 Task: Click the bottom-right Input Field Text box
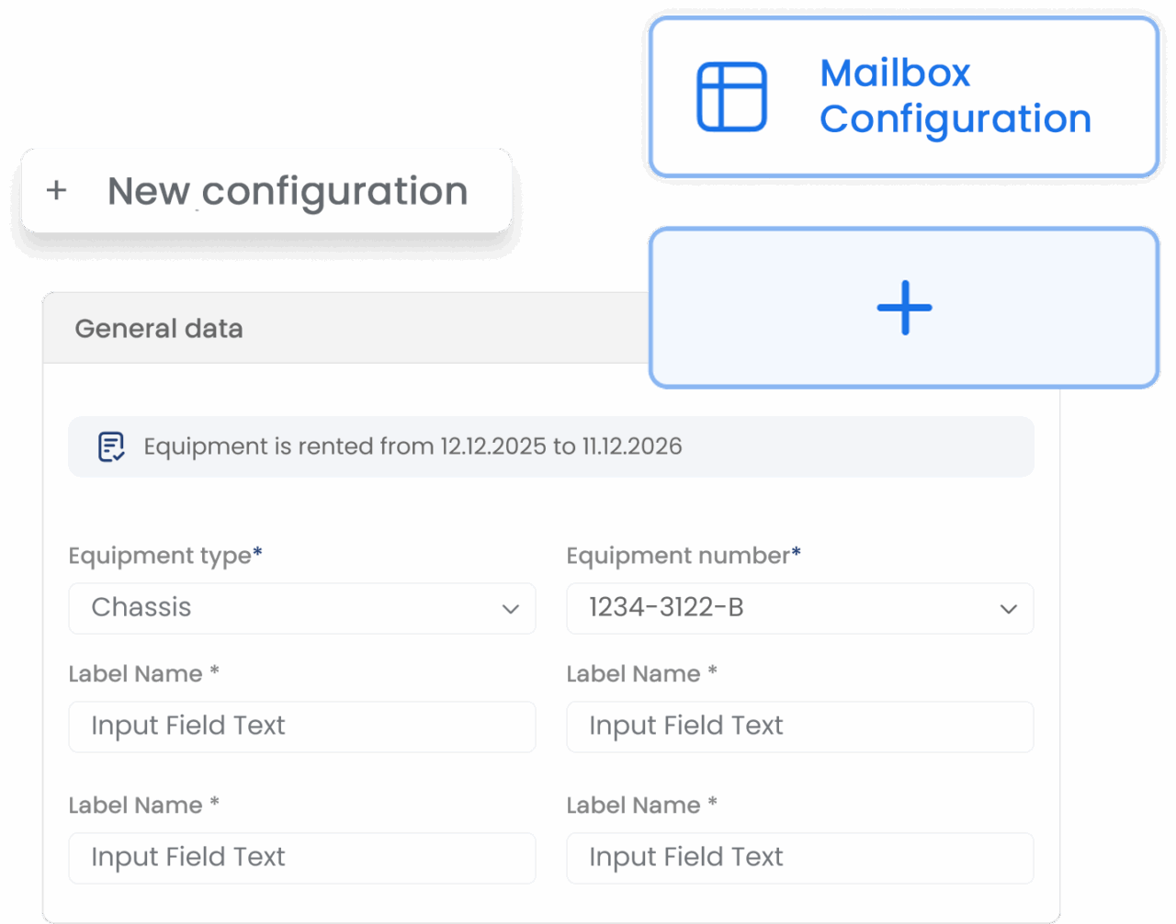pyautogui.click(x=799, y=858)
